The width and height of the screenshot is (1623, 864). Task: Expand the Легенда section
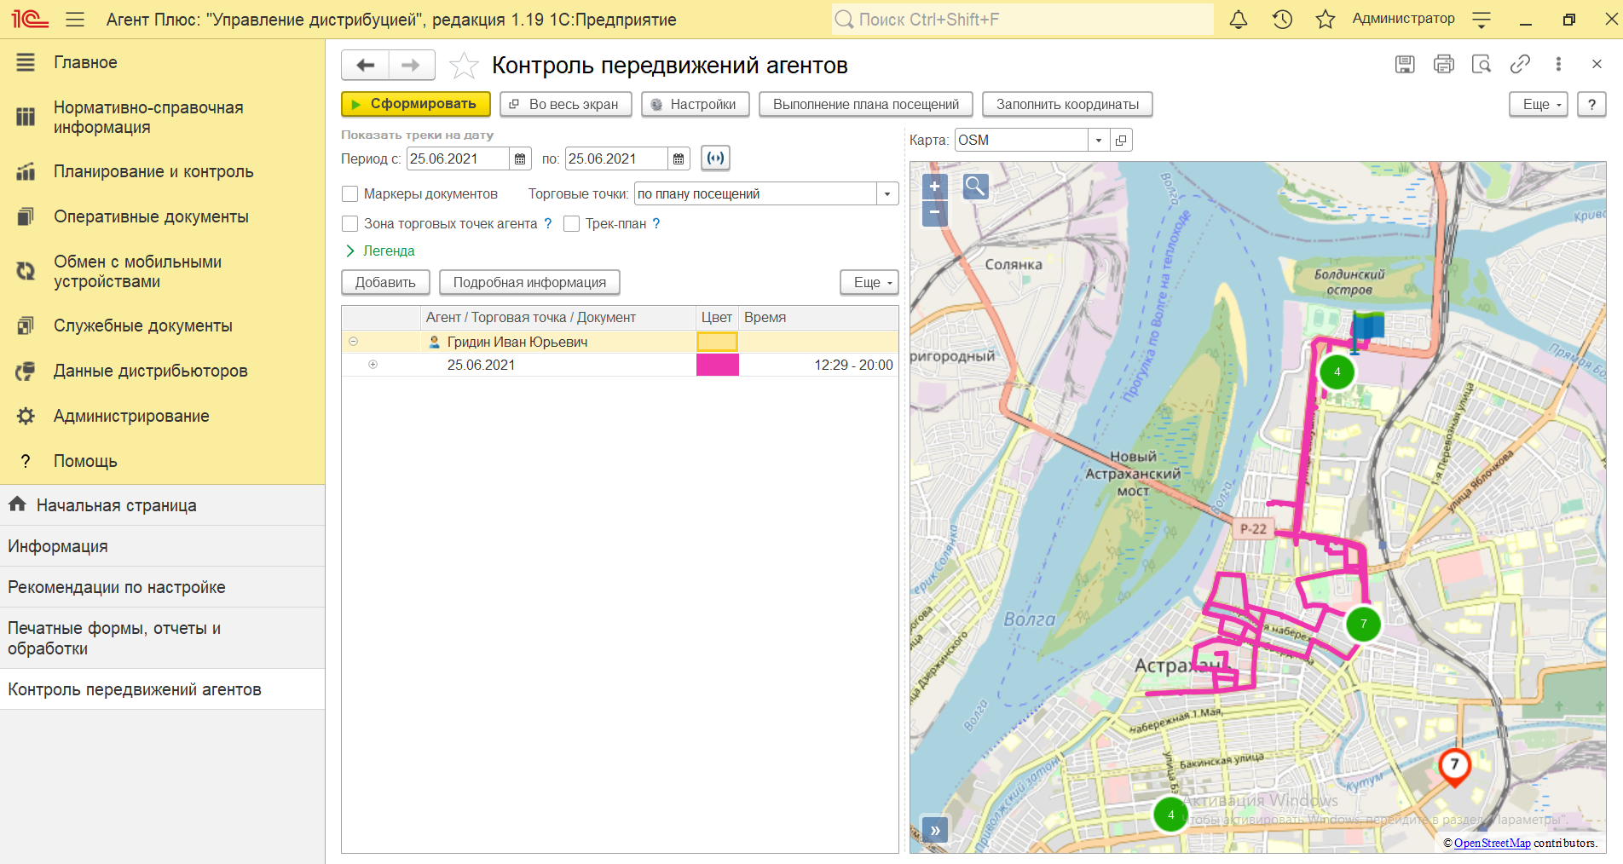380,251
